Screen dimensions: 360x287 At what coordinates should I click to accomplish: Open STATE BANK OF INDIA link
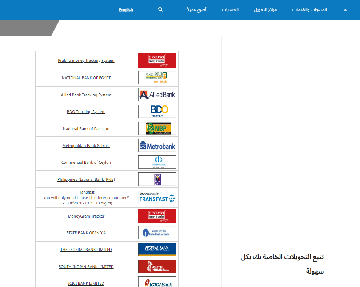click(86, 233)
